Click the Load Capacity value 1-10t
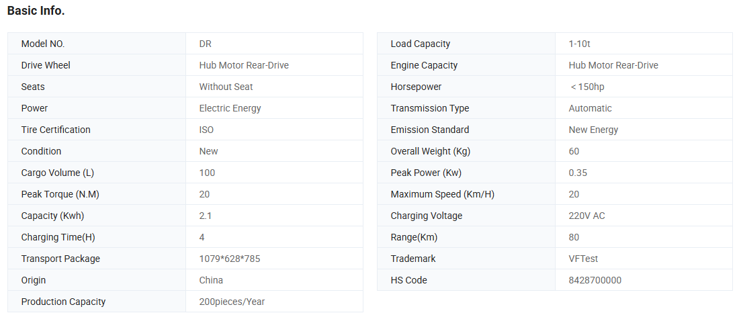Image resolution: width=739 pixels, height=313 pixels. point(579,44)
